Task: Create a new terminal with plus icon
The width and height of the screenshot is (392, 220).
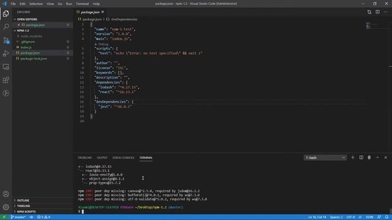Action: coord(353,158)
